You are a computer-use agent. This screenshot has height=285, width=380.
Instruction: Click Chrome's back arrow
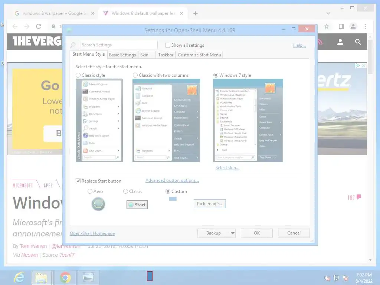point(15,26)
